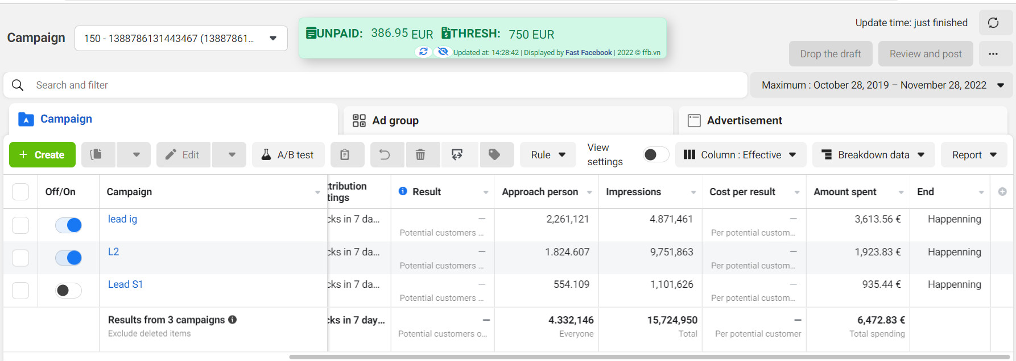Click the add column plus icon
Image resolution: width=1016 pixels, height=361 pixels.
tap(1002, 192)
